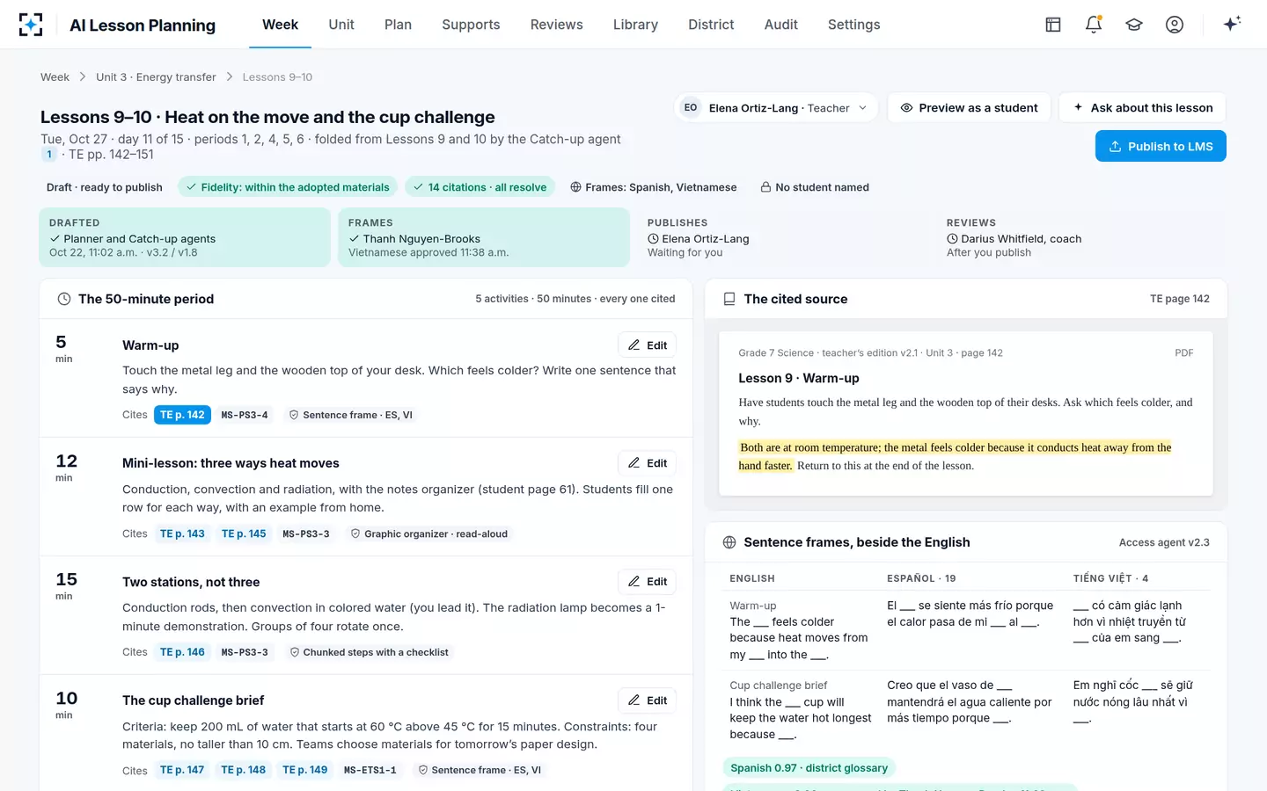Image resolution: width=1267 pixels, height=791 pixels.
Task: Open TE p. 149 citation
Action: [x=305, y=770]
